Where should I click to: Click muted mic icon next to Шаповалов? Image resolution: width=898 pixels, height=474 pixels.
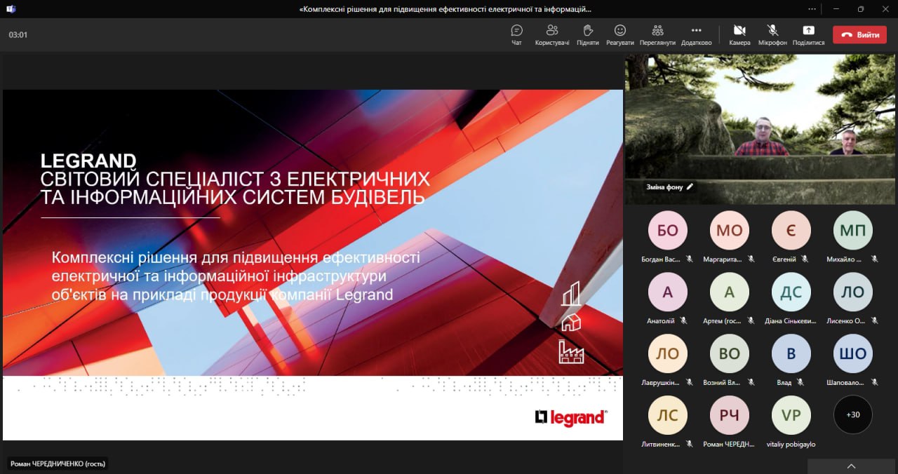875,382
